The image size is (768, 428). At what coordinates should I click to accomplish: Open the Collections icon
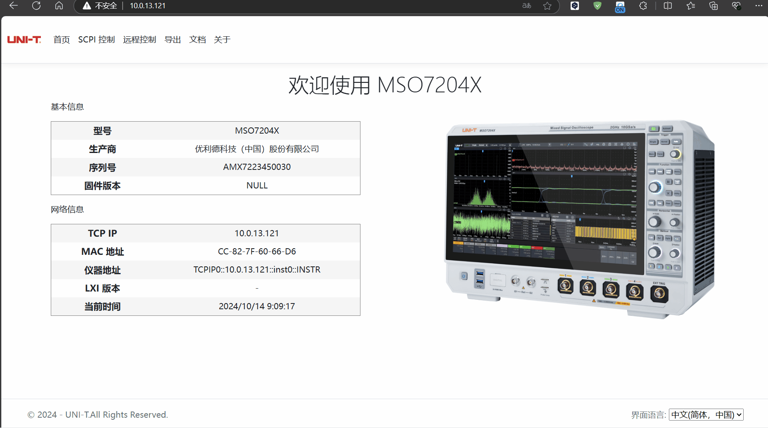pyautogui.click(x=713, y=6)
